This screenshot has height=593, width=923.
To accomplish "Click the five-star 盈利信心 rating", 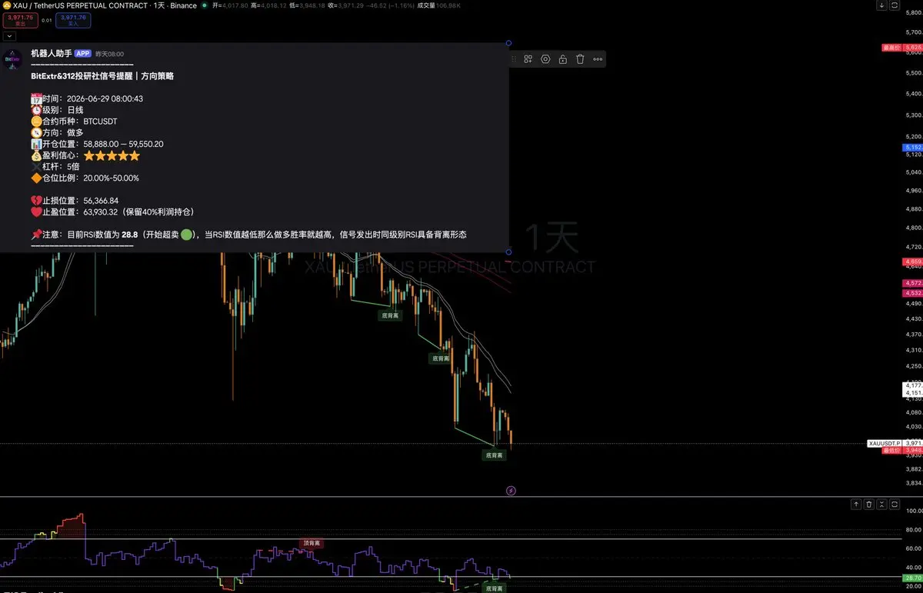I will [x=112, y=155].
